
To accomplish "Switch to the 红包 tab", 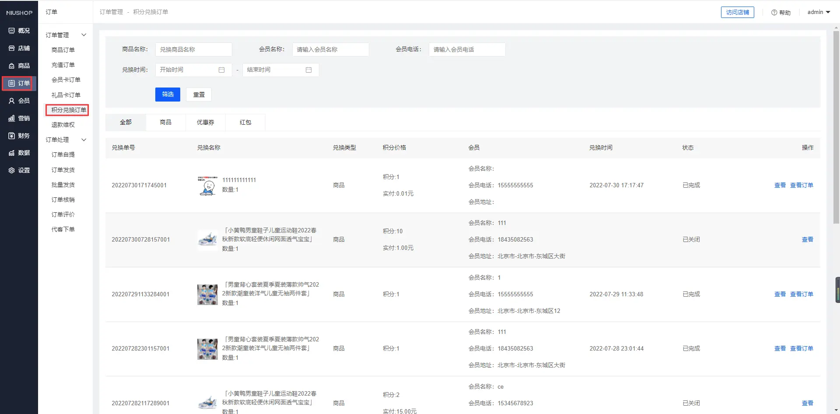I will click(x=245, y=123).
